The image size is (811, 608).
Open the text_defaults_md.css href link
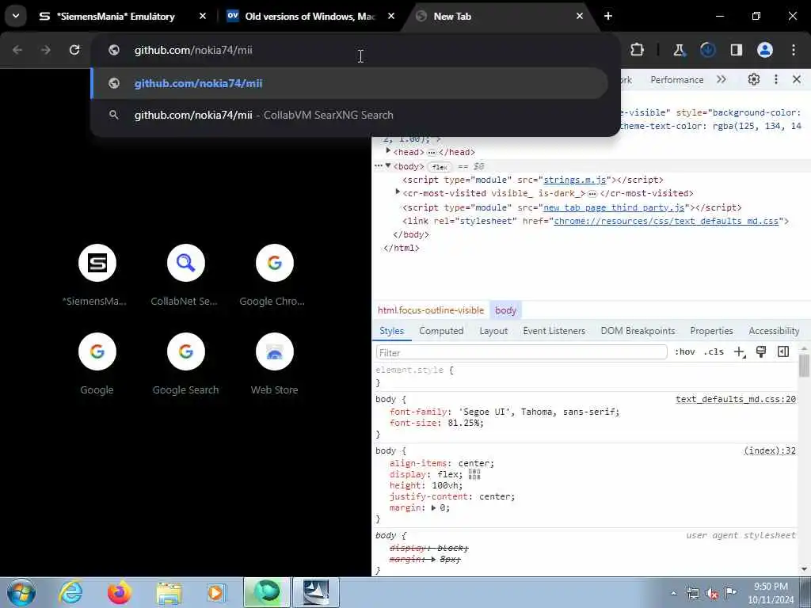coord(665,221)
